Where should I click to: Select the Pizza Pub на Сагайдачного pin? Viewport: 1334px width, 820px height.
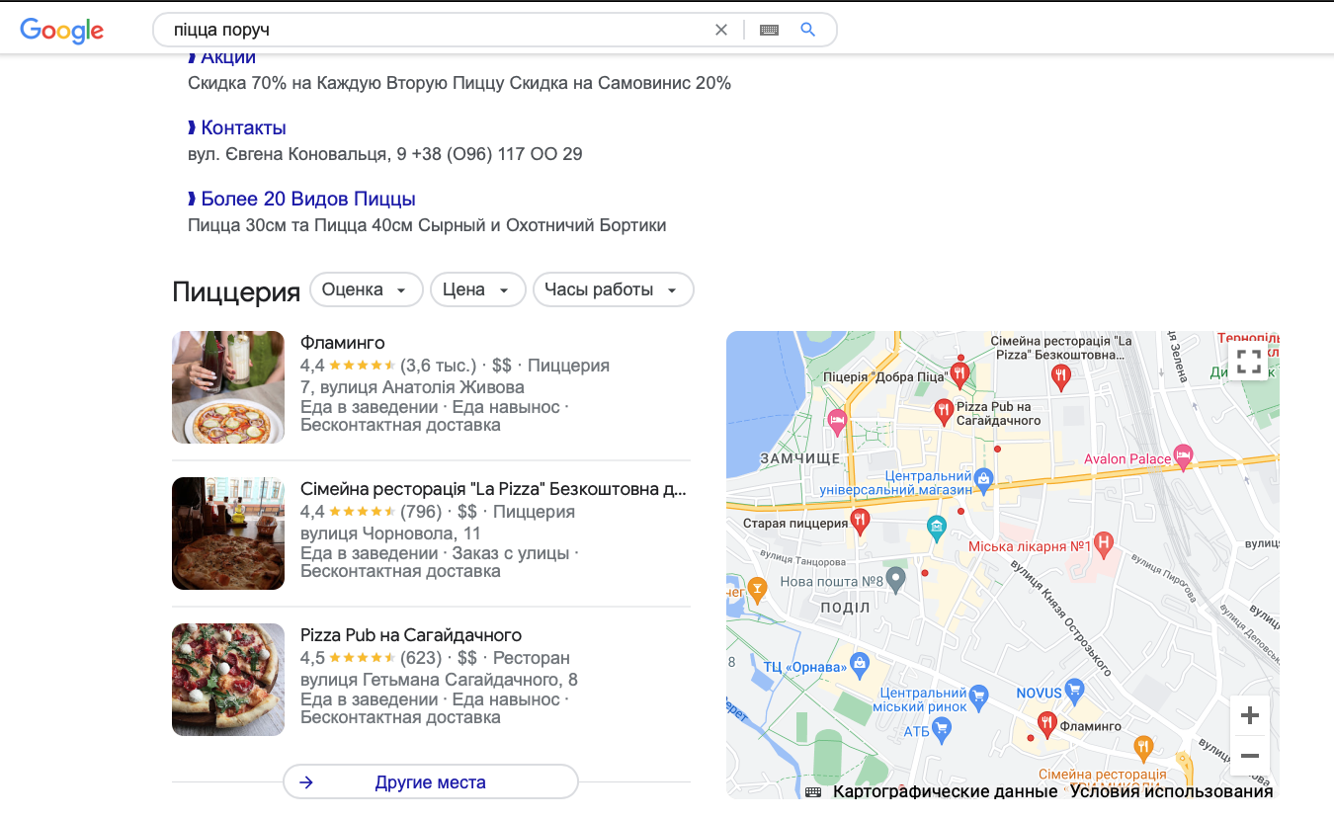click(x=944, y=409)
